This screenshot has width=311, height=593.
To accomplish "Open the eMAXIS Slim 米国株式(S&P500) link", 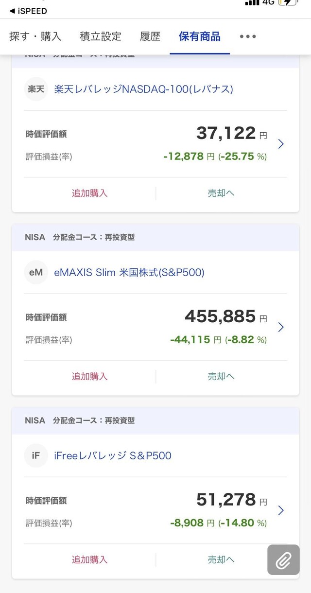I will click(129, 273).
